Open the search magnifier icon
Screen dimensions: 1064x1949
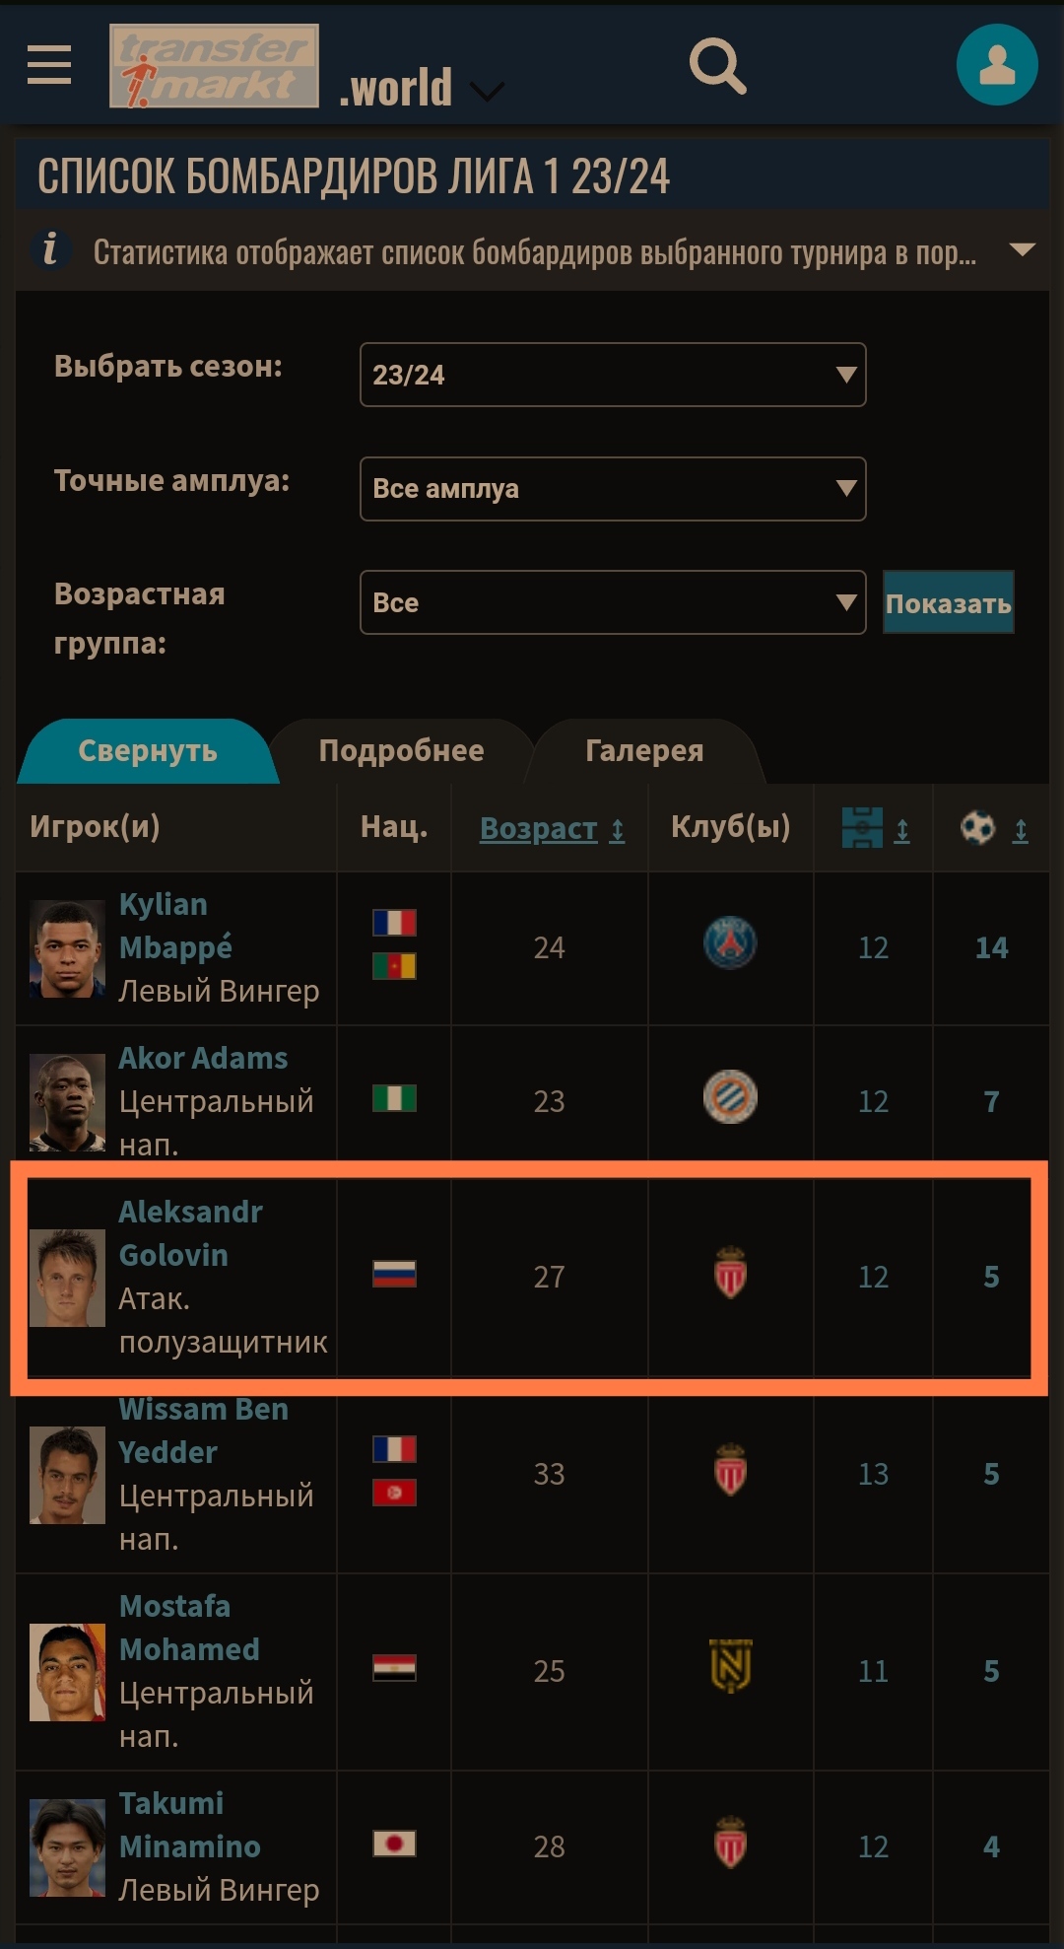717,66
